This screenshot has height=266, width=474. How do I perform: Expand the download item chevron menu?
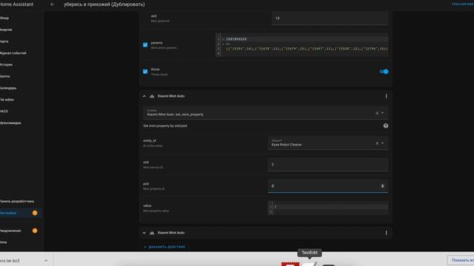click(x=46, y=260)
